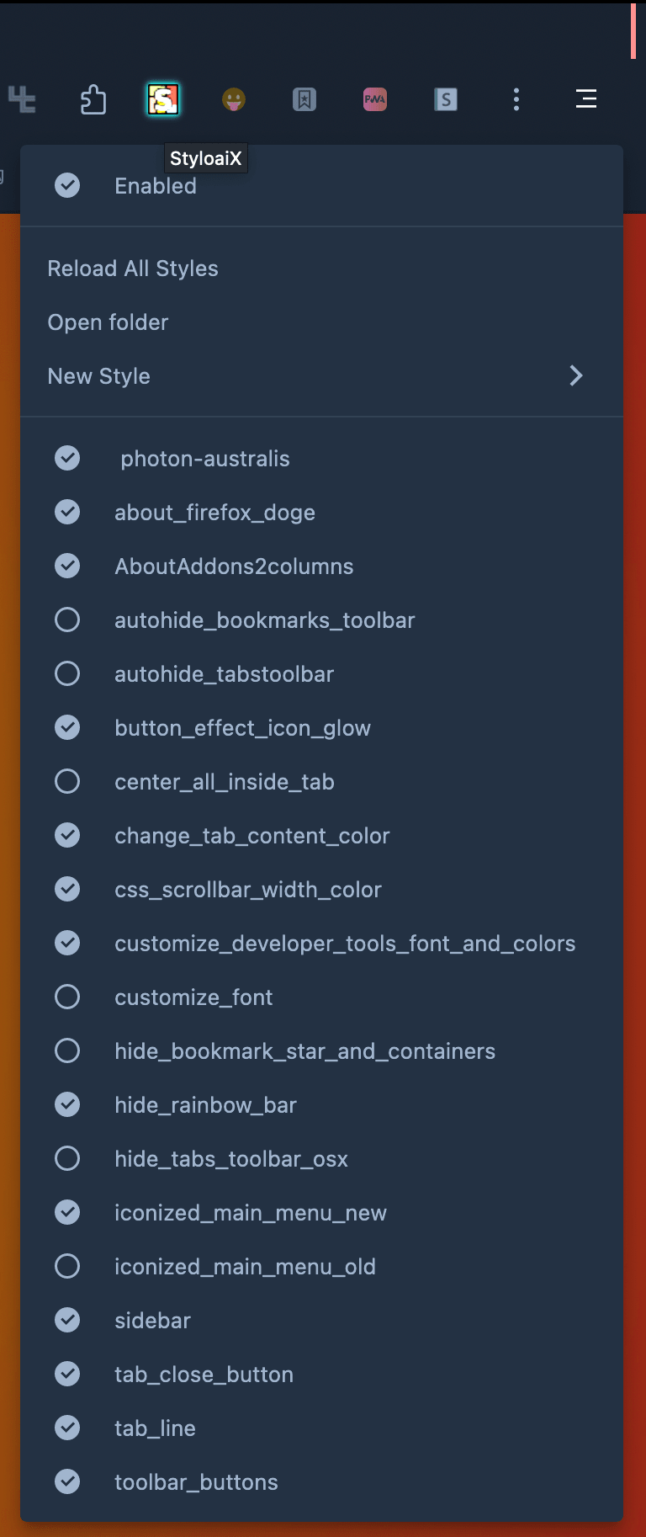Click the gray S toolbar icon
The image size is (646, 1537).
pyautogui.click(x=446, y=99)
